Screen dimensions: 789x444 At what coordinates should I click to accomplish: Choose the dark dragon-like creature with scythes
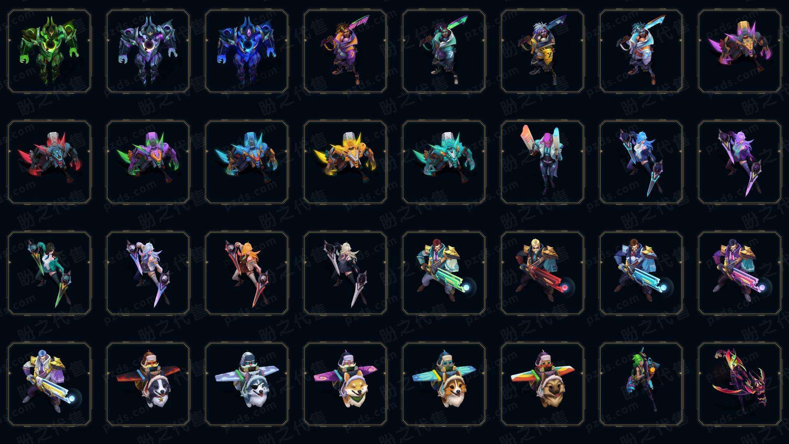[740, 384]
